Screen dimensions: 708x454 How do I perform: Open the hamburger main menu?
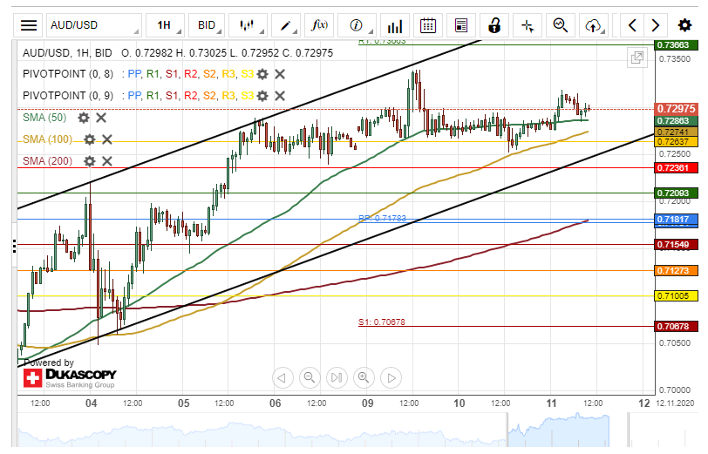point(29,25)
